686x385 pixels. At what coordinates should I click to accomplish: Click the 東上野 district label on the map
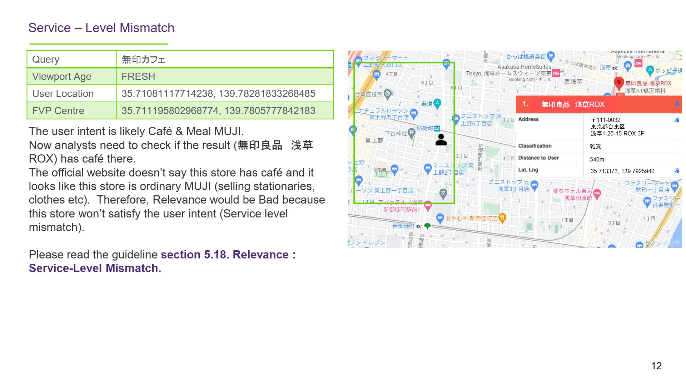pos(374,141)
